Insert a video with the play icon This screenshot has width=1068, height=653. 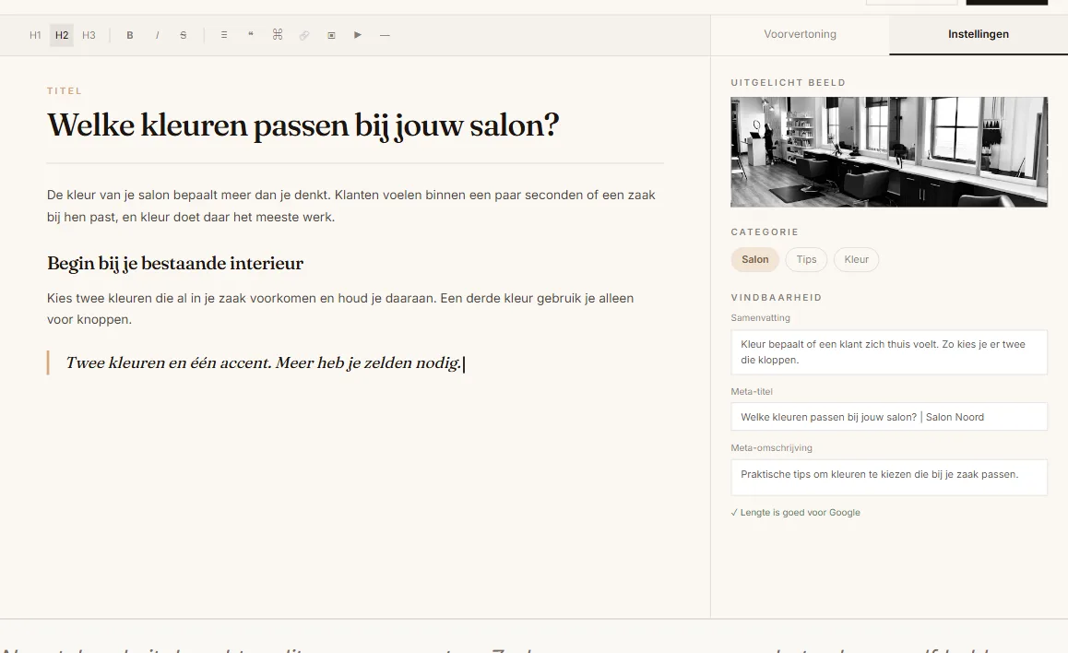coord(358,35)
